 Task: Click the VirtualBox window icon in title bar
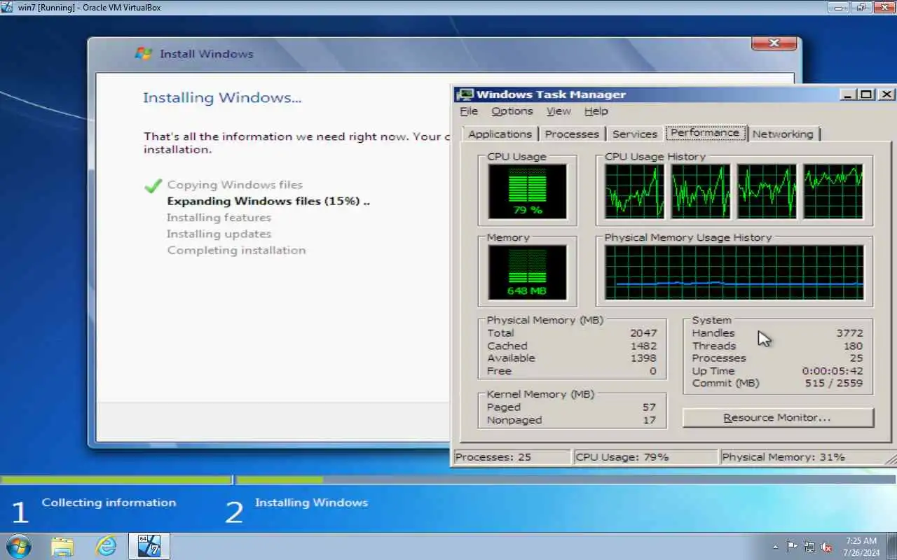click(x=6, y=7)
